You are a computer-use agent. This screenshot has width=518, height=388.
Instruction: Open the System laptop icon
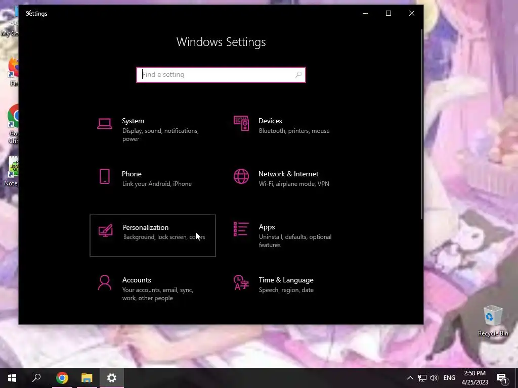(x=105, y=124)
